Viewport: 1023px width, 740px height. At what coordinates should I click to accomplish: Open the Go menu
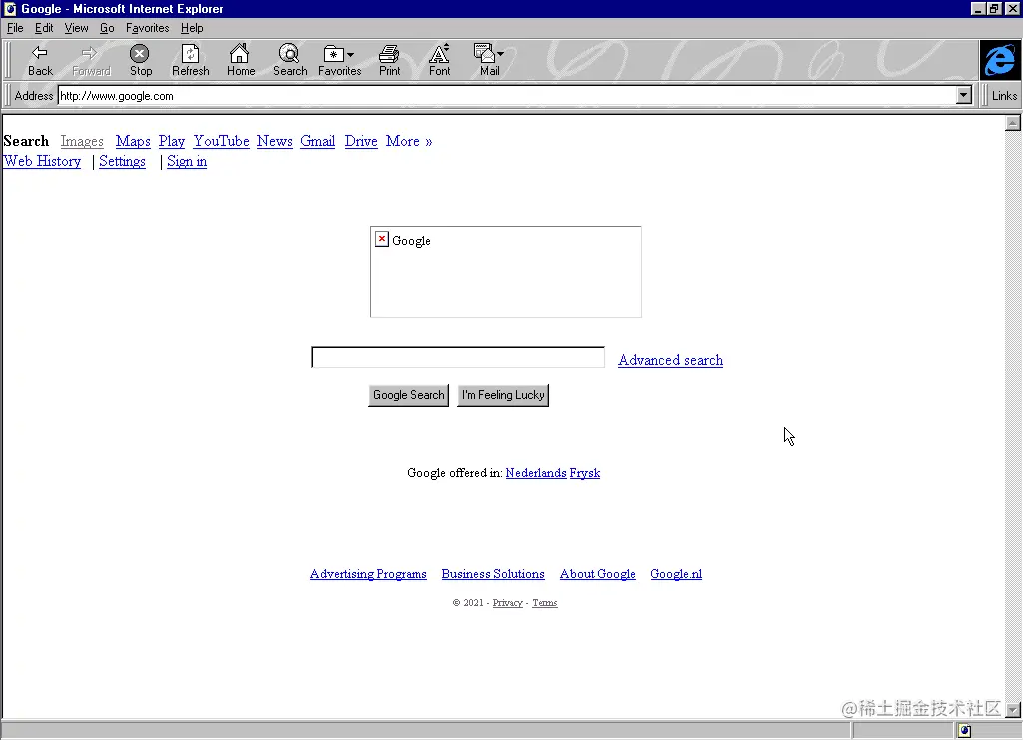[x=107, y=28]
